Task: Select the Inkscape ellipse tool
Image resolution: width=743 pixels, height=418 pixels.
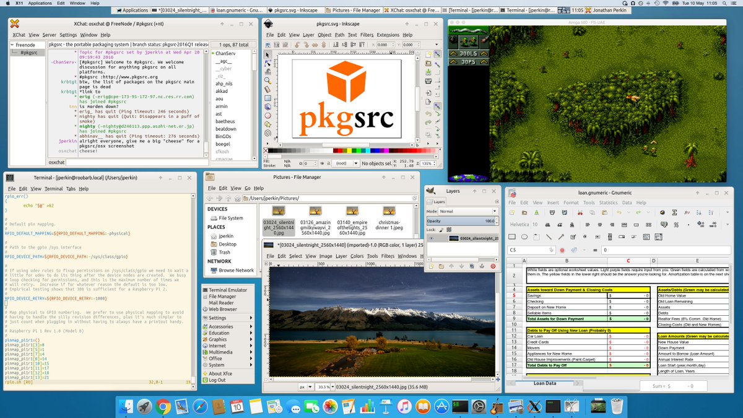Action: click(x=267, y=115)
